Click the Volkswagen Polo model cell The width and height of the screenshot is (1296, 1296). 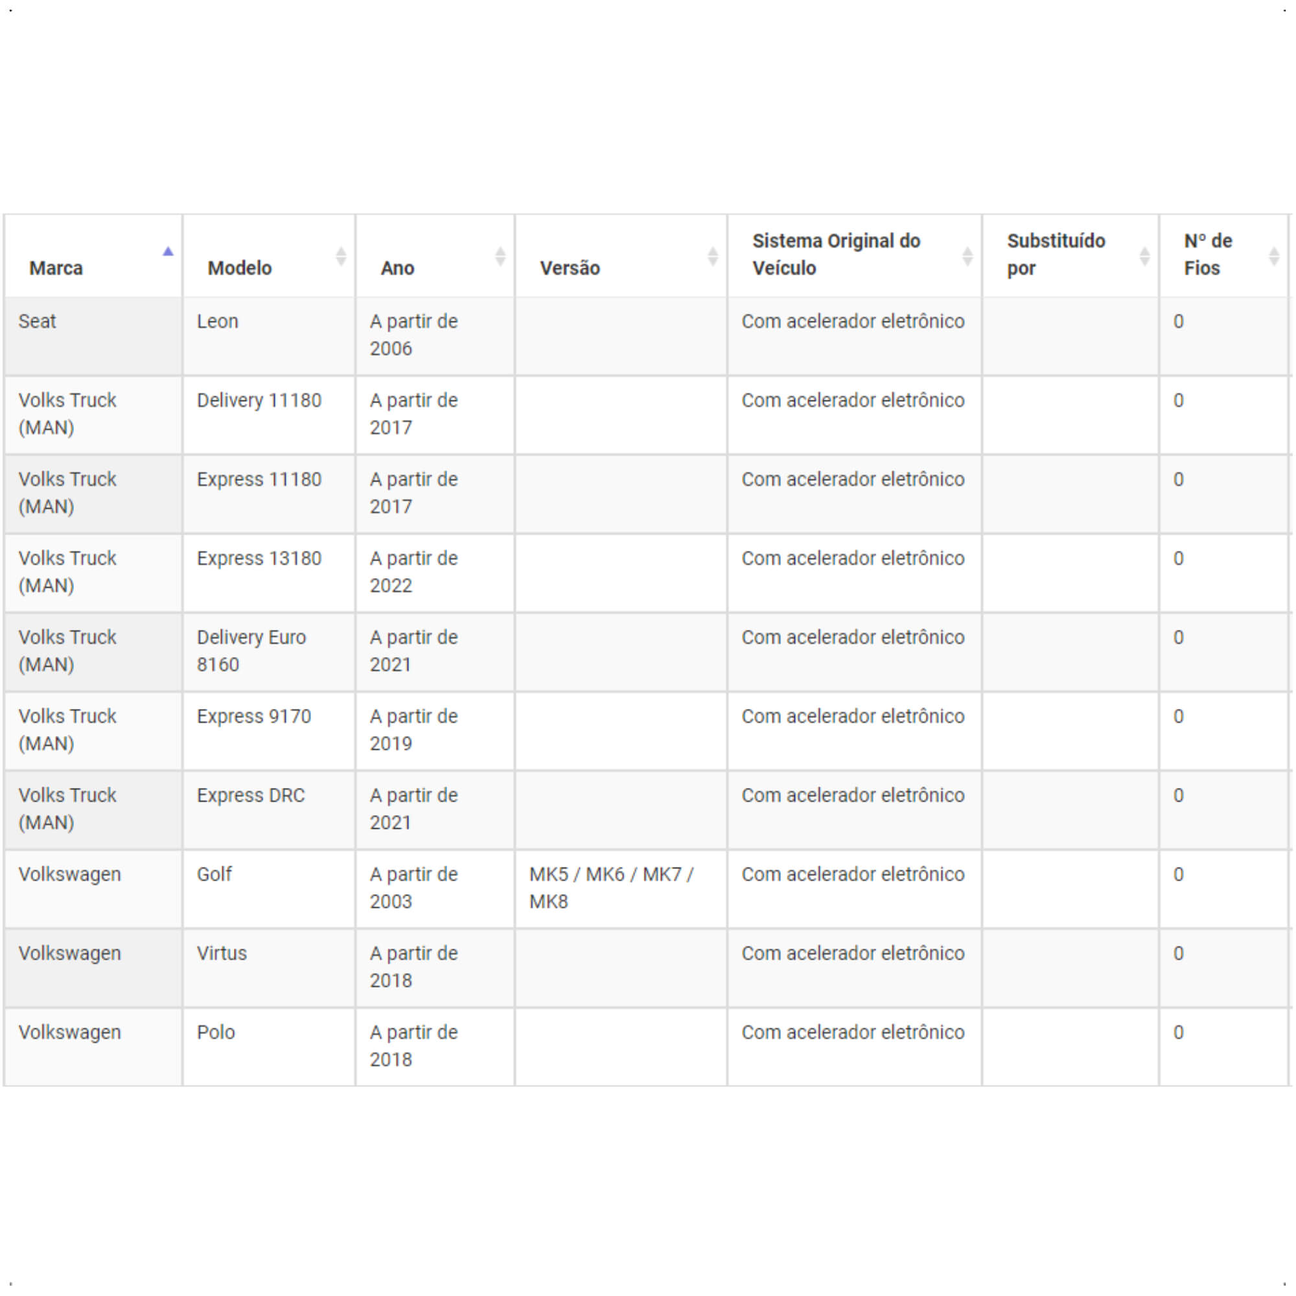[x=268, y=1047]
